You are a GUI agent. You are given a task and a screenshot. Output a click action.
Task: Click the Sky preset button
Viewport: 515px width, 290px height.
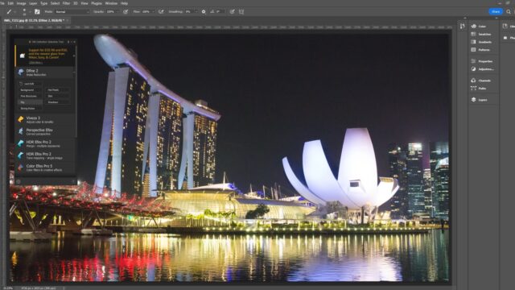[30, 102]
